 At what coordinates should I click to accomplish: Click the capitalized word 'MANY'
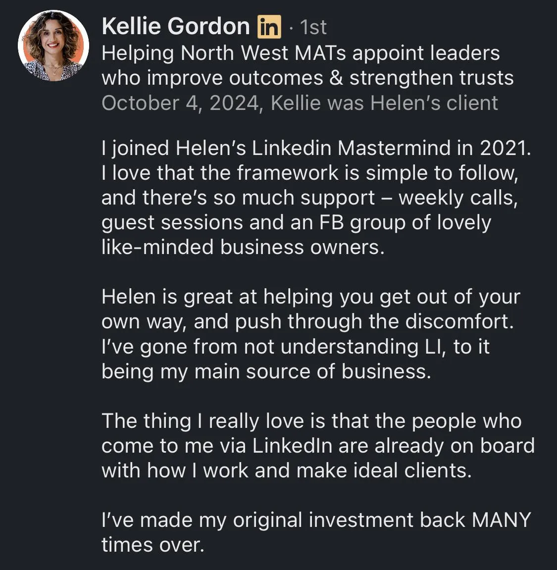pos(501,520)
